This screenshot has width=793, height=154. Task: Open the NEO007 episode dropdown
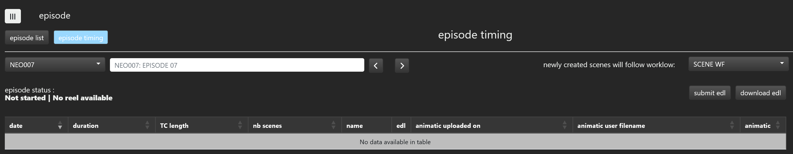55,65
